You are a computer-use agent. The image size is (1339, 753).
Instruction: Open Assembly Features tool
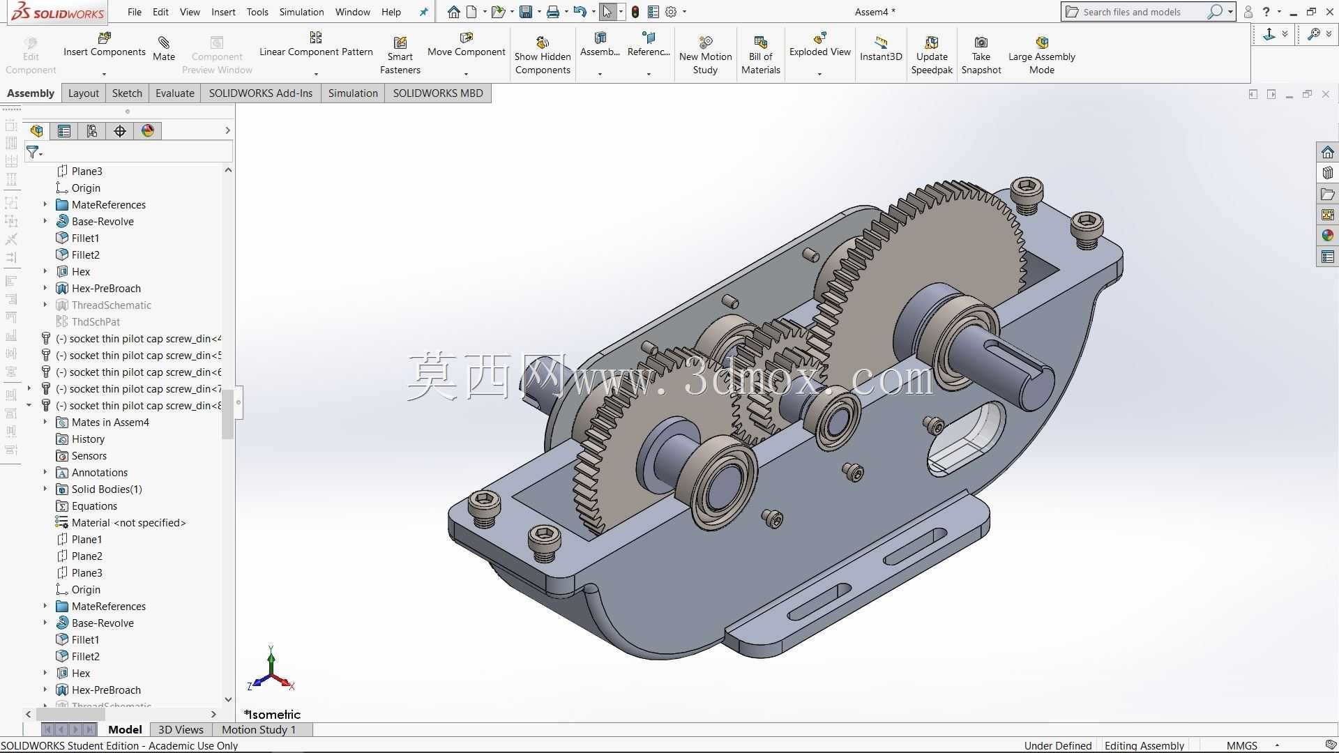click(x=600, y=45)
